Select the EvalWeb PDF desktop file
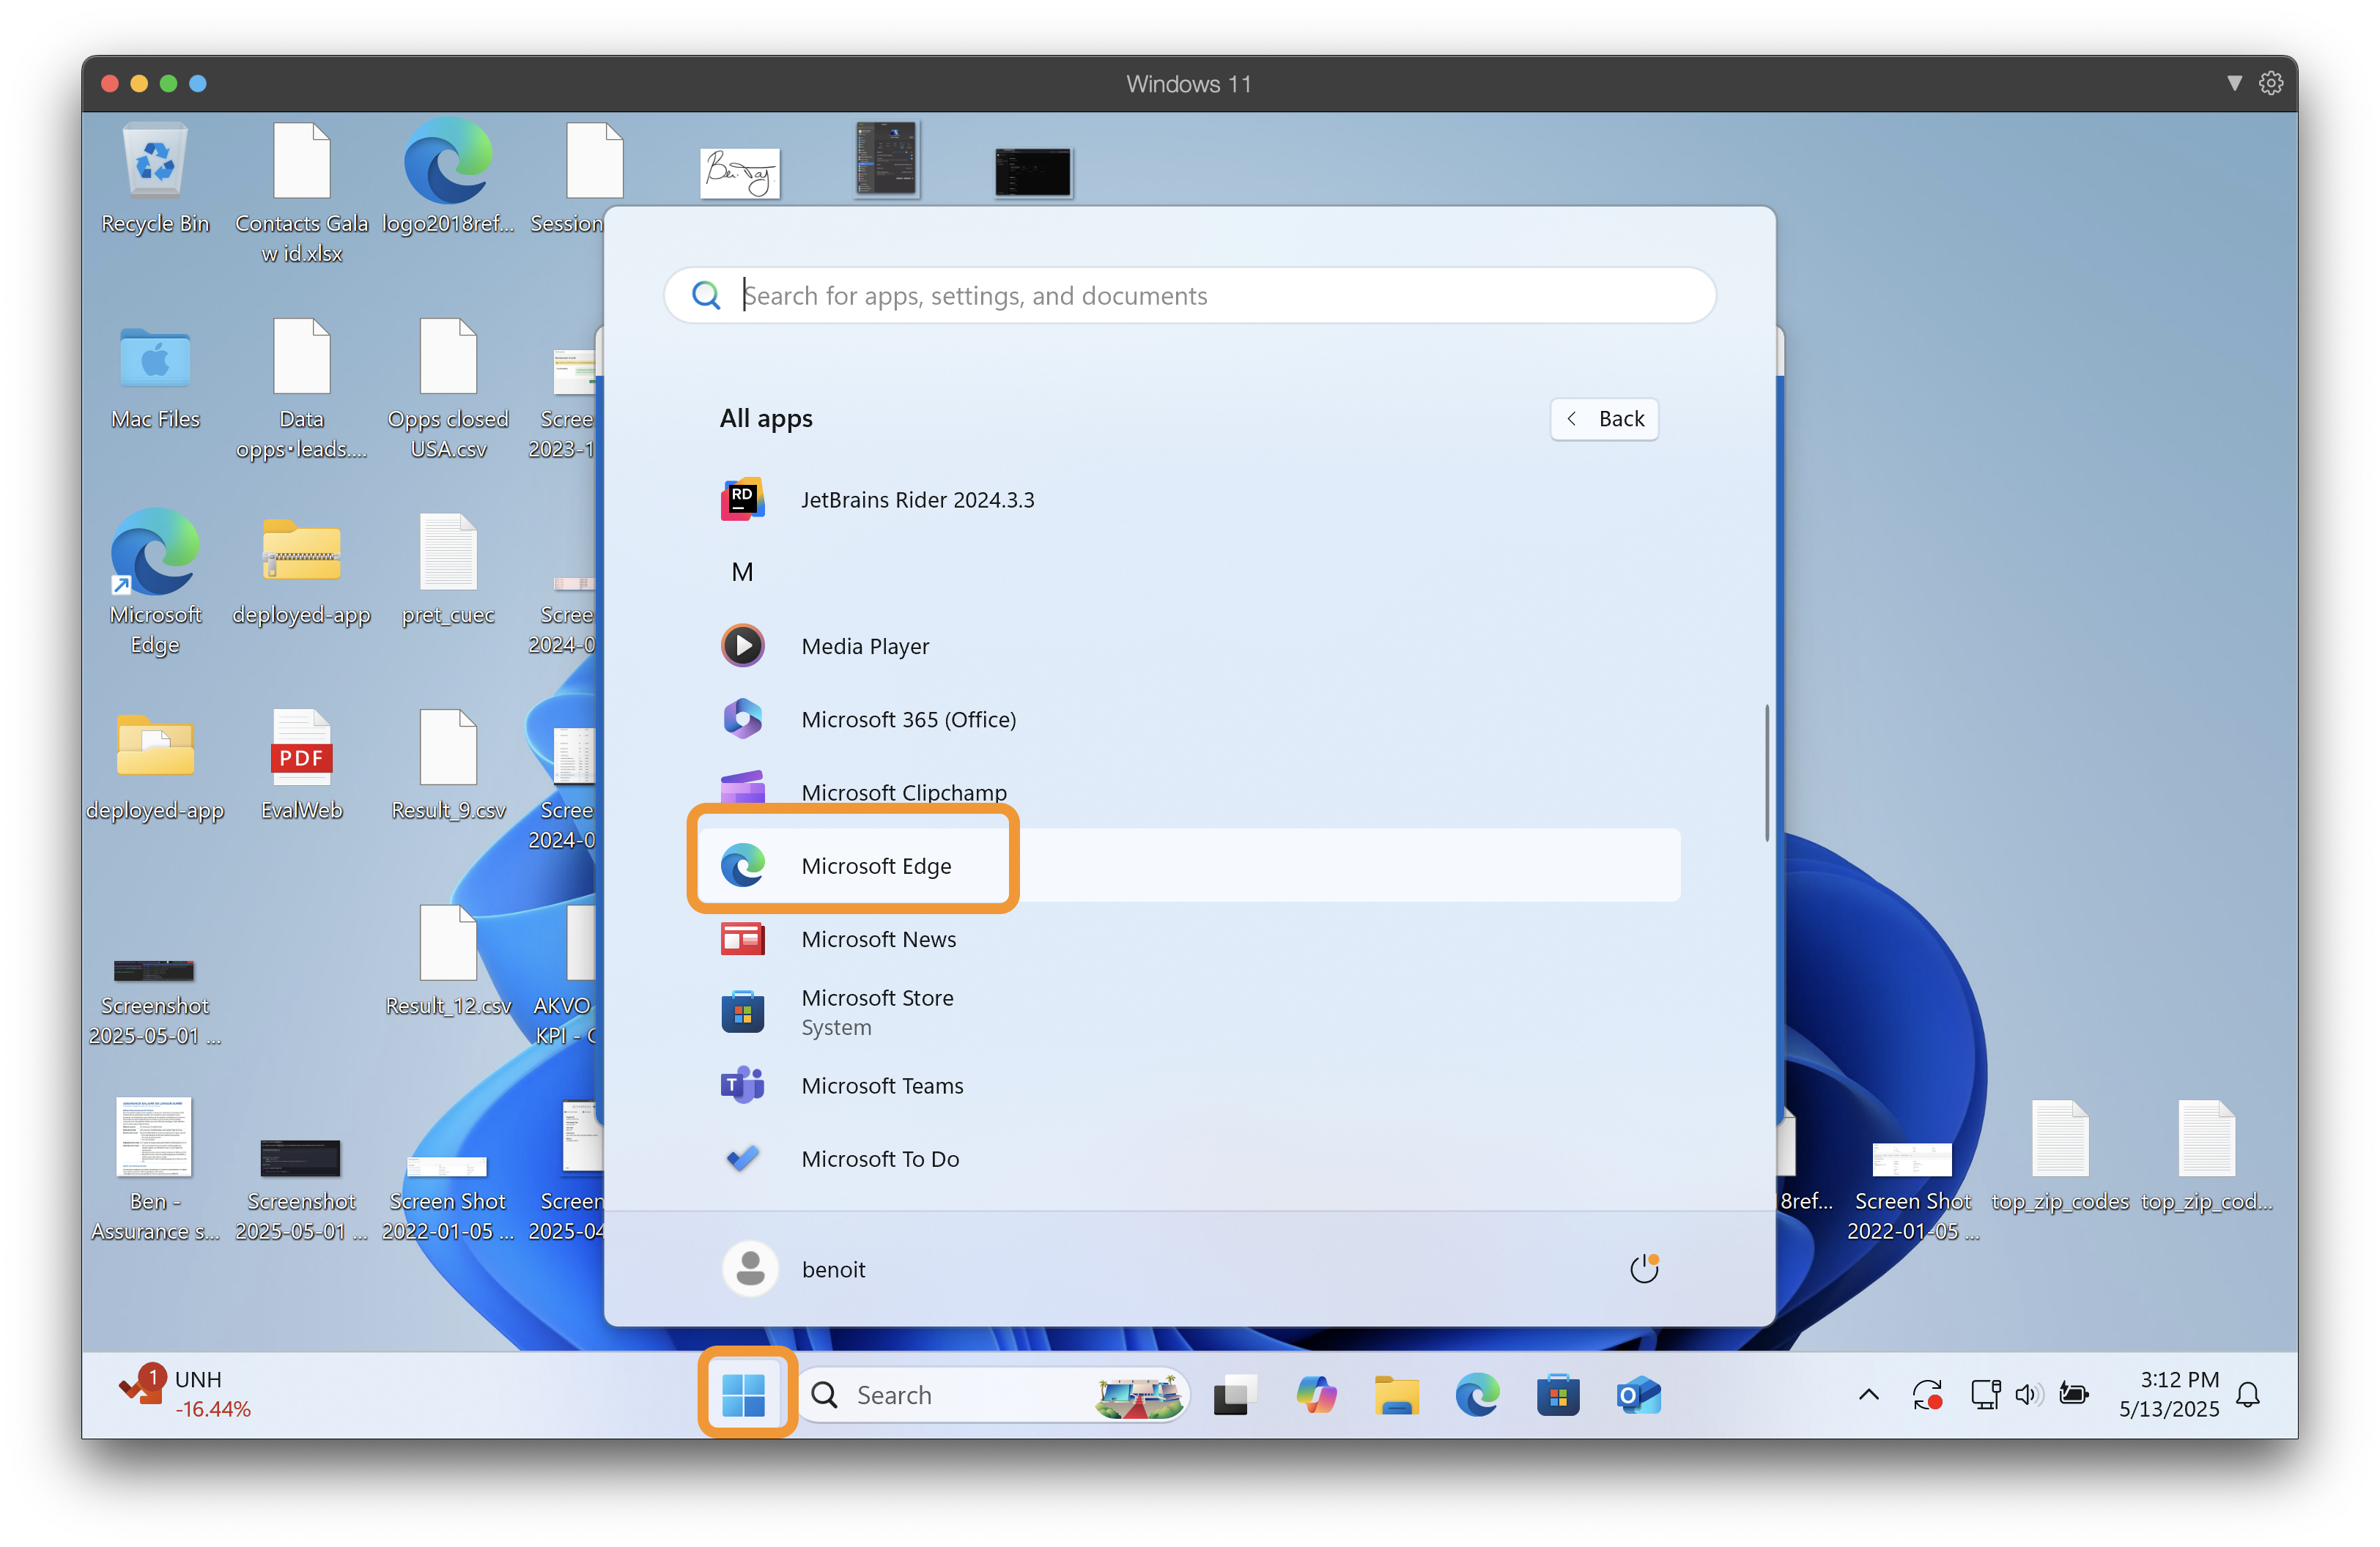The height and width of the screenshot is (1547, 2380). [x=301, y=765]
